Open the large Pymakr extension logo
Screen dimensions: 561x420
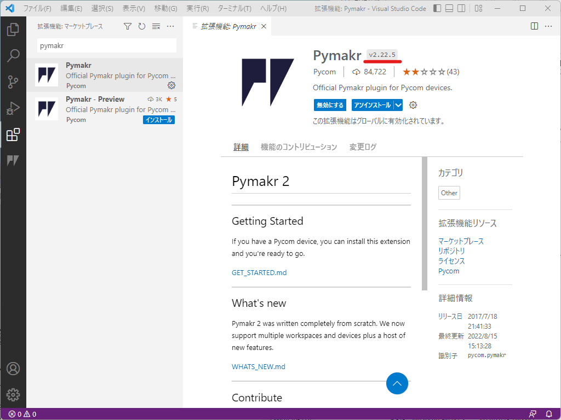pos(267,83)
